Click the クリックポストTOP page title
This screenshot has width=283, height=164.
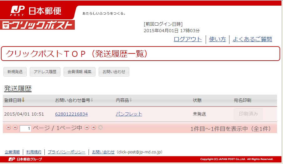click(x=76, y=54)
